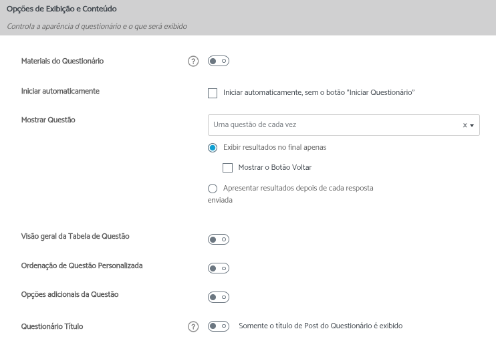Clear the Mostrar Questão selection with x
This screenshot has width=496, height=343.
click(x=465, y=125)
